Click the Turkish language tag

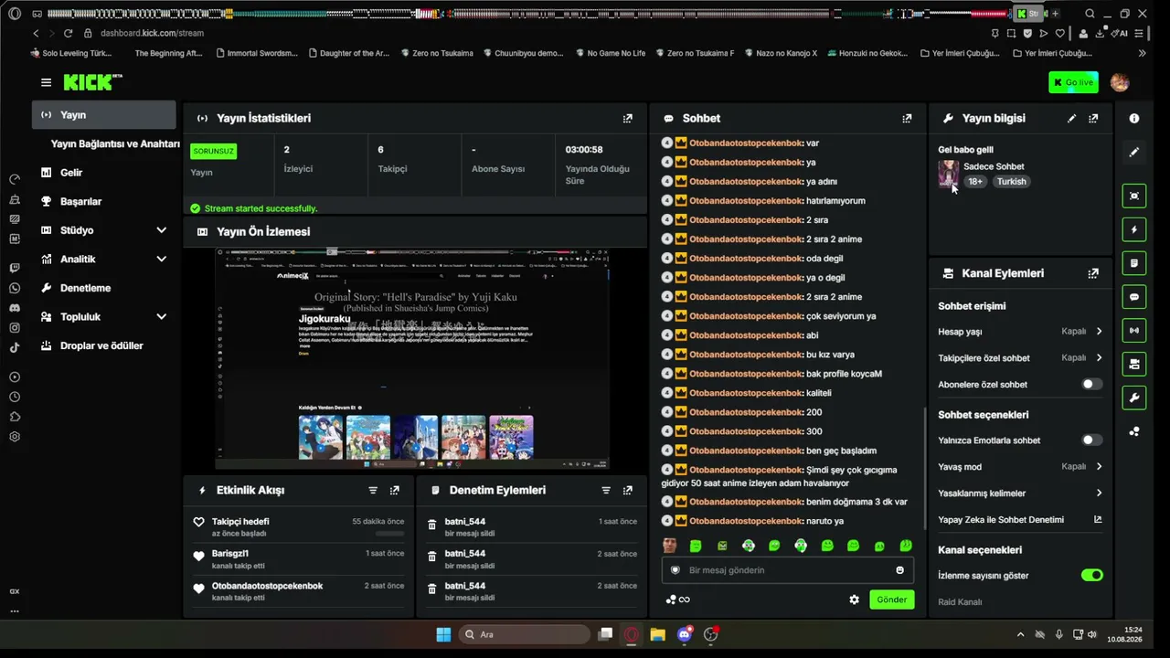click(1012, 182)
